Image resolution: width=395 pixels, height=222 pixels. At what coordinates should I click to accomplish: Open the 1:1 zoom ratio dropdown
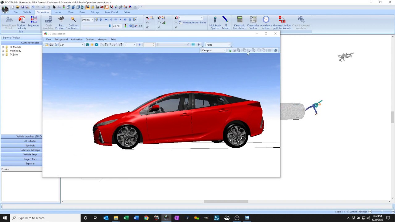(x=135, y=45)
